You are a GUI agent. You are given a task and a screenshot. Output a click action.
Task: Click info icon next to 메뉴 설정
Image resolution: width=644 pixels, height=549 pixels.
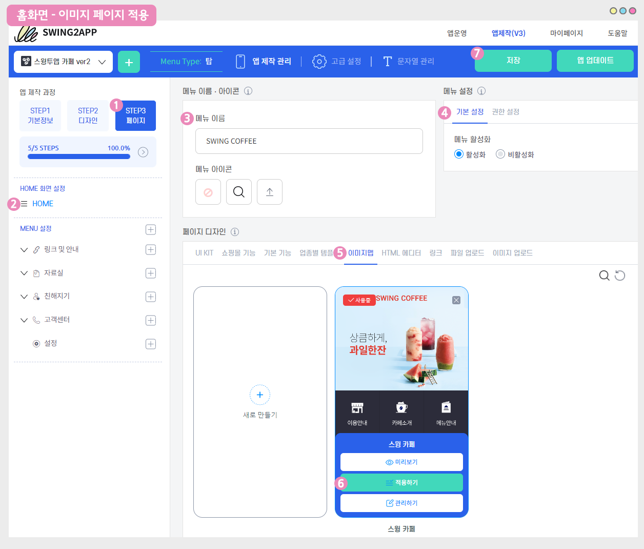[x=481, y=91]
